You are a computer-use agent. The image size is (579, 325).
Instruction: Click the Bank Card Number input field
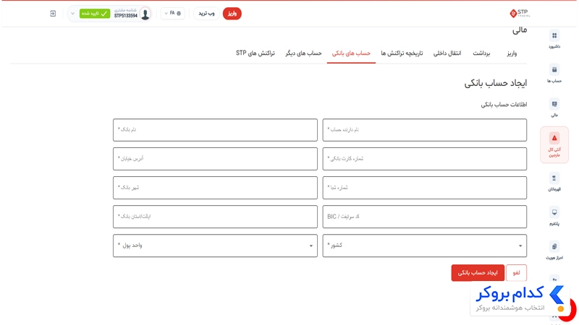coord(424,159)
